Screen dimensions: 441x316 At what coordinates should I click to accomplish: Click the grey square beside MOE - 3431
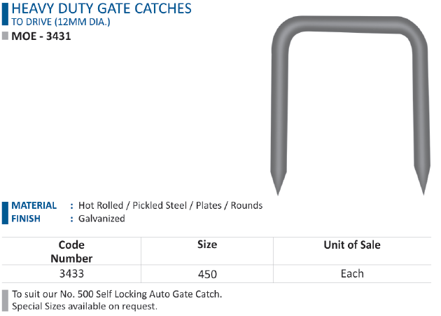(5, 36)
